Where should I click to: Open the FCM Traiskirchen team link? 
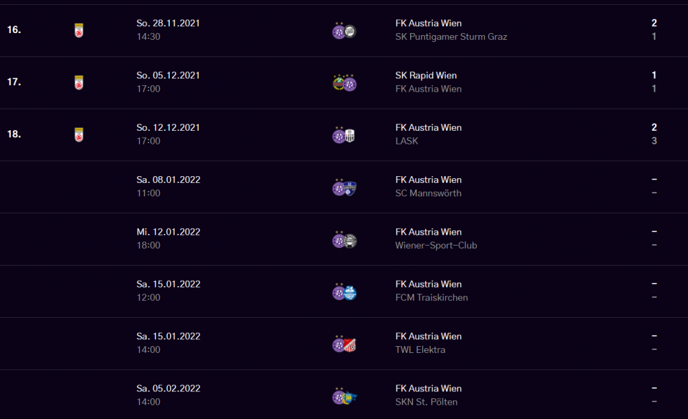coord(431,298)
